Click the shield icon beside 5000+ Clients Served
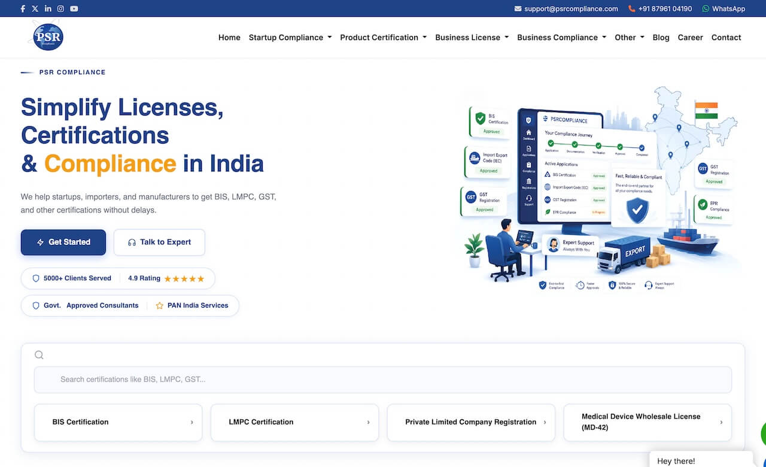Viewport: 766px width, 467px height. tap(36, 278)
